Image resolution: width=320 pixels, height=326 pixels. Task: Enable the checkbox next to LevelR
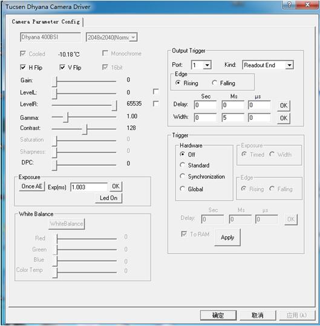(155, 103)
